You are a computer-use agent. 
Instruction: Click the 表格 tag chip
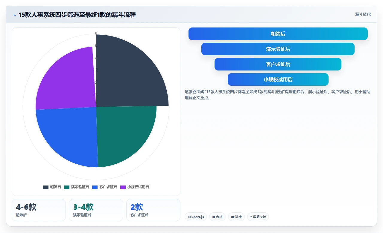click(x=217, y=217)
